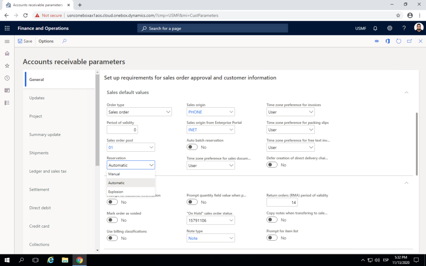
Task: Enable Use billing classifications toggle
Action: click(x=111, y=238)
